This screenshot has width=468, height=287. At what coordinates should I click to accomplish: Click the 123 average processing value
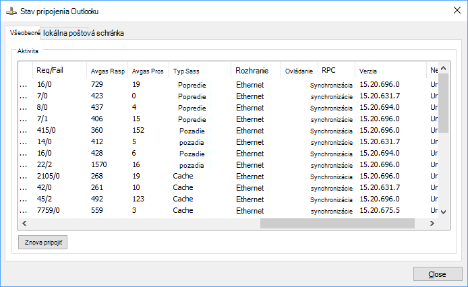click(x=138, y=199)
